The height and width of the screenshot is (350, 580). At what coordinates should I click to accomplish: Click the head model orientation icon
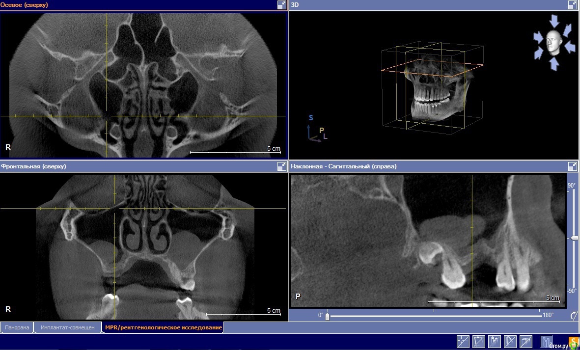coord(554,41)
